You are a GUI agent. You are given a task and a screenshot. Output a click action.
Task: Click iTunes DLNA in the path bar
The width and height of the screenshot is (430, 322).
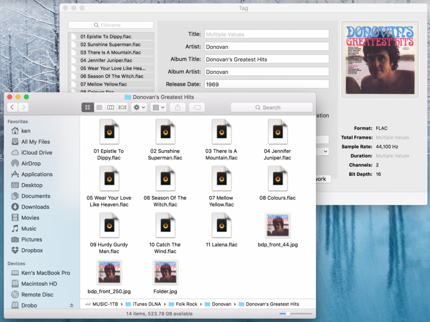click(x=143, y=304)
